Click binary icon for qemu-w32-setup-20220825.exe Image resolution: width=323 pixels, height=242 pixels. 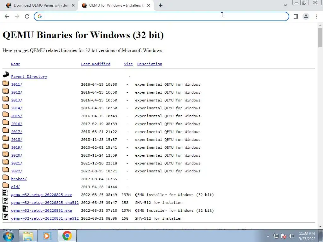[x=5, y=193]
